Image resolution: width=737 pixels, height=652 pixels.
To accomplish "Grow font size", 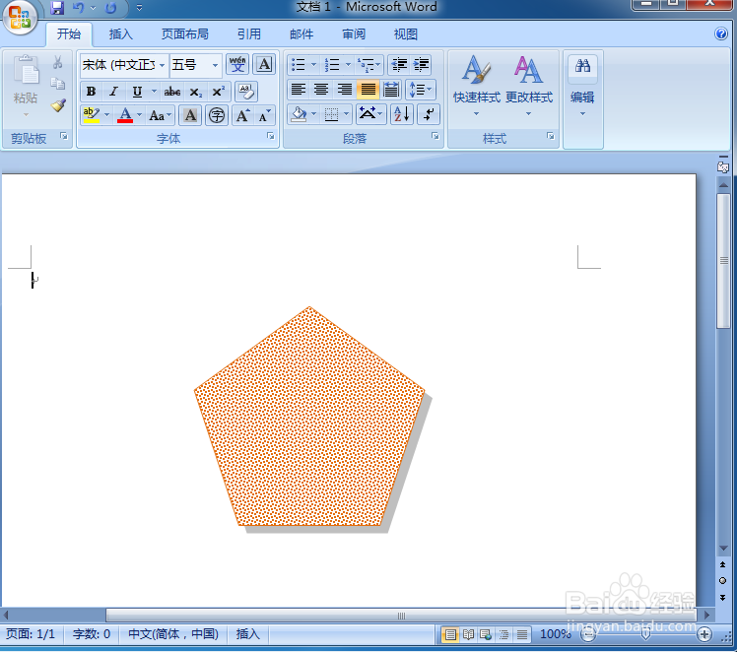I will [x=242, y=115].
